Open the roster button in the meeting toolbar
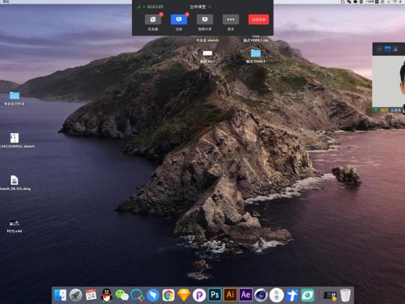The height and width of the screenshot is (304, 405). point(153,20)
